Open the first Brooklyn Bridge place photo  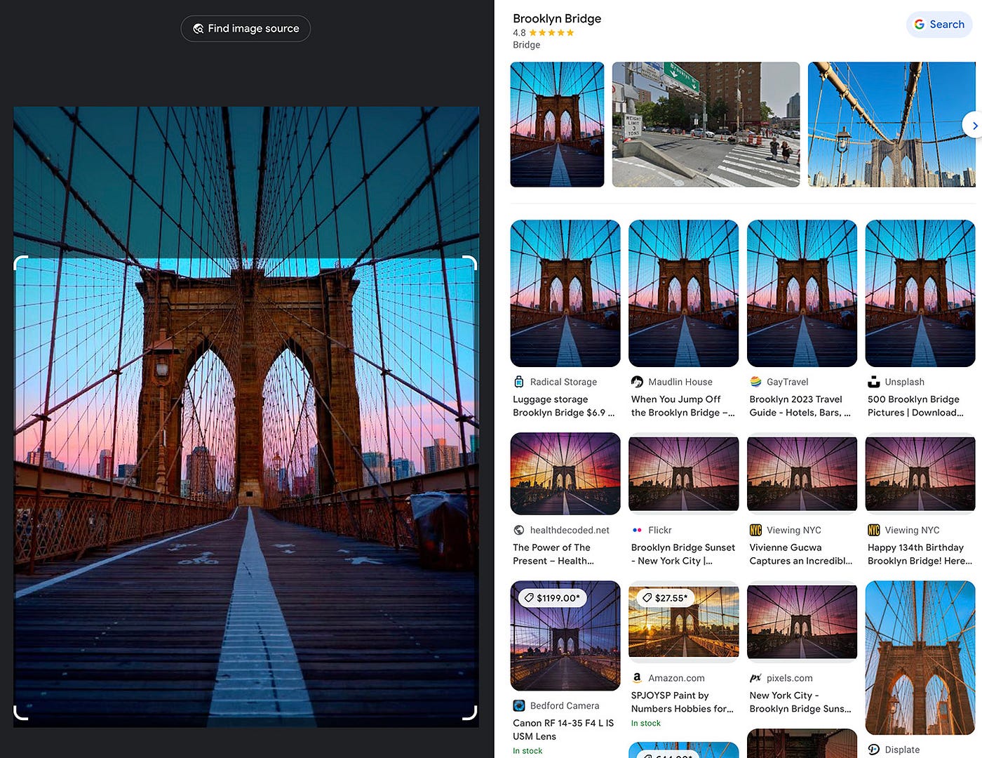[557, 124]
